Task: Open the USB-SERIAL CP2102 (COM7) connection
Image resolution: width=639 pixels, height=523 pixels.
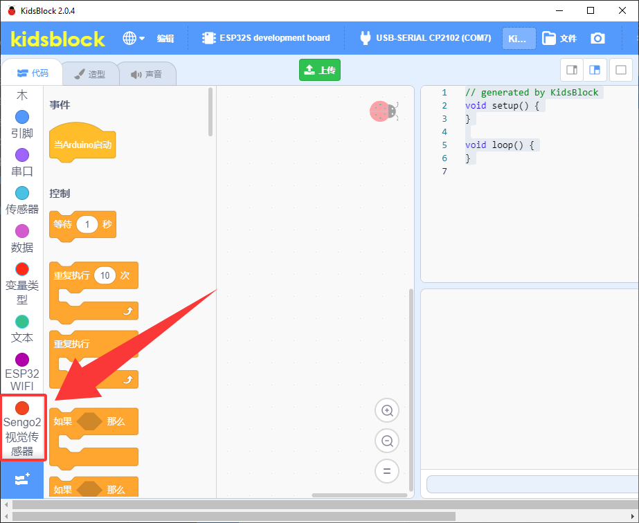Action: pos(426,38)
